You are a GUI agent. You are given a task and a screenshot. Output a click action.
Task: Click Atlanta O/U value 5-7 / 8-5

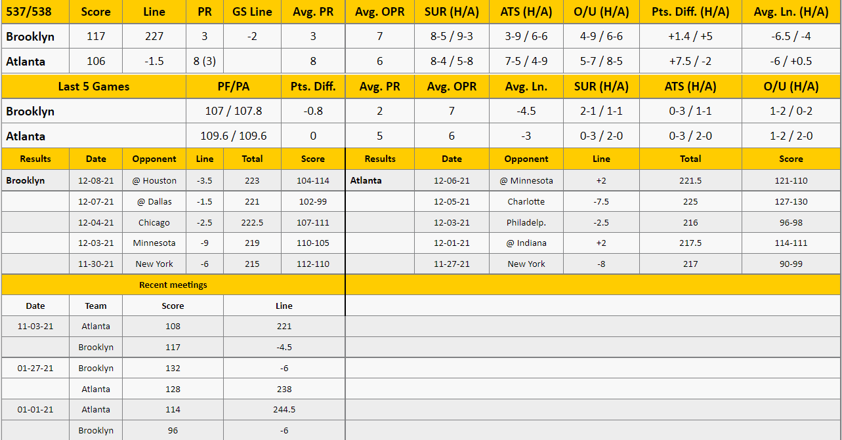(601, 61)
